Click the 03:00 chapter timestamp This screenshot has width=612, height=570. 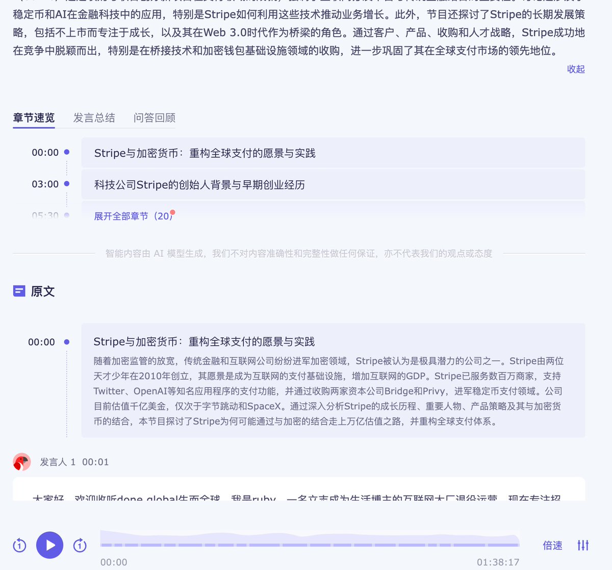[x=45, y=184]
